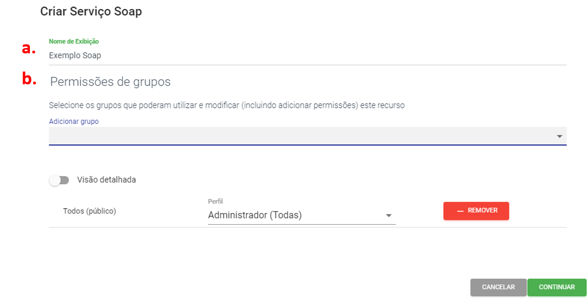Expand the Perfil dropdown arrow
The image size is (588, 300).
[x=389, y=216]
